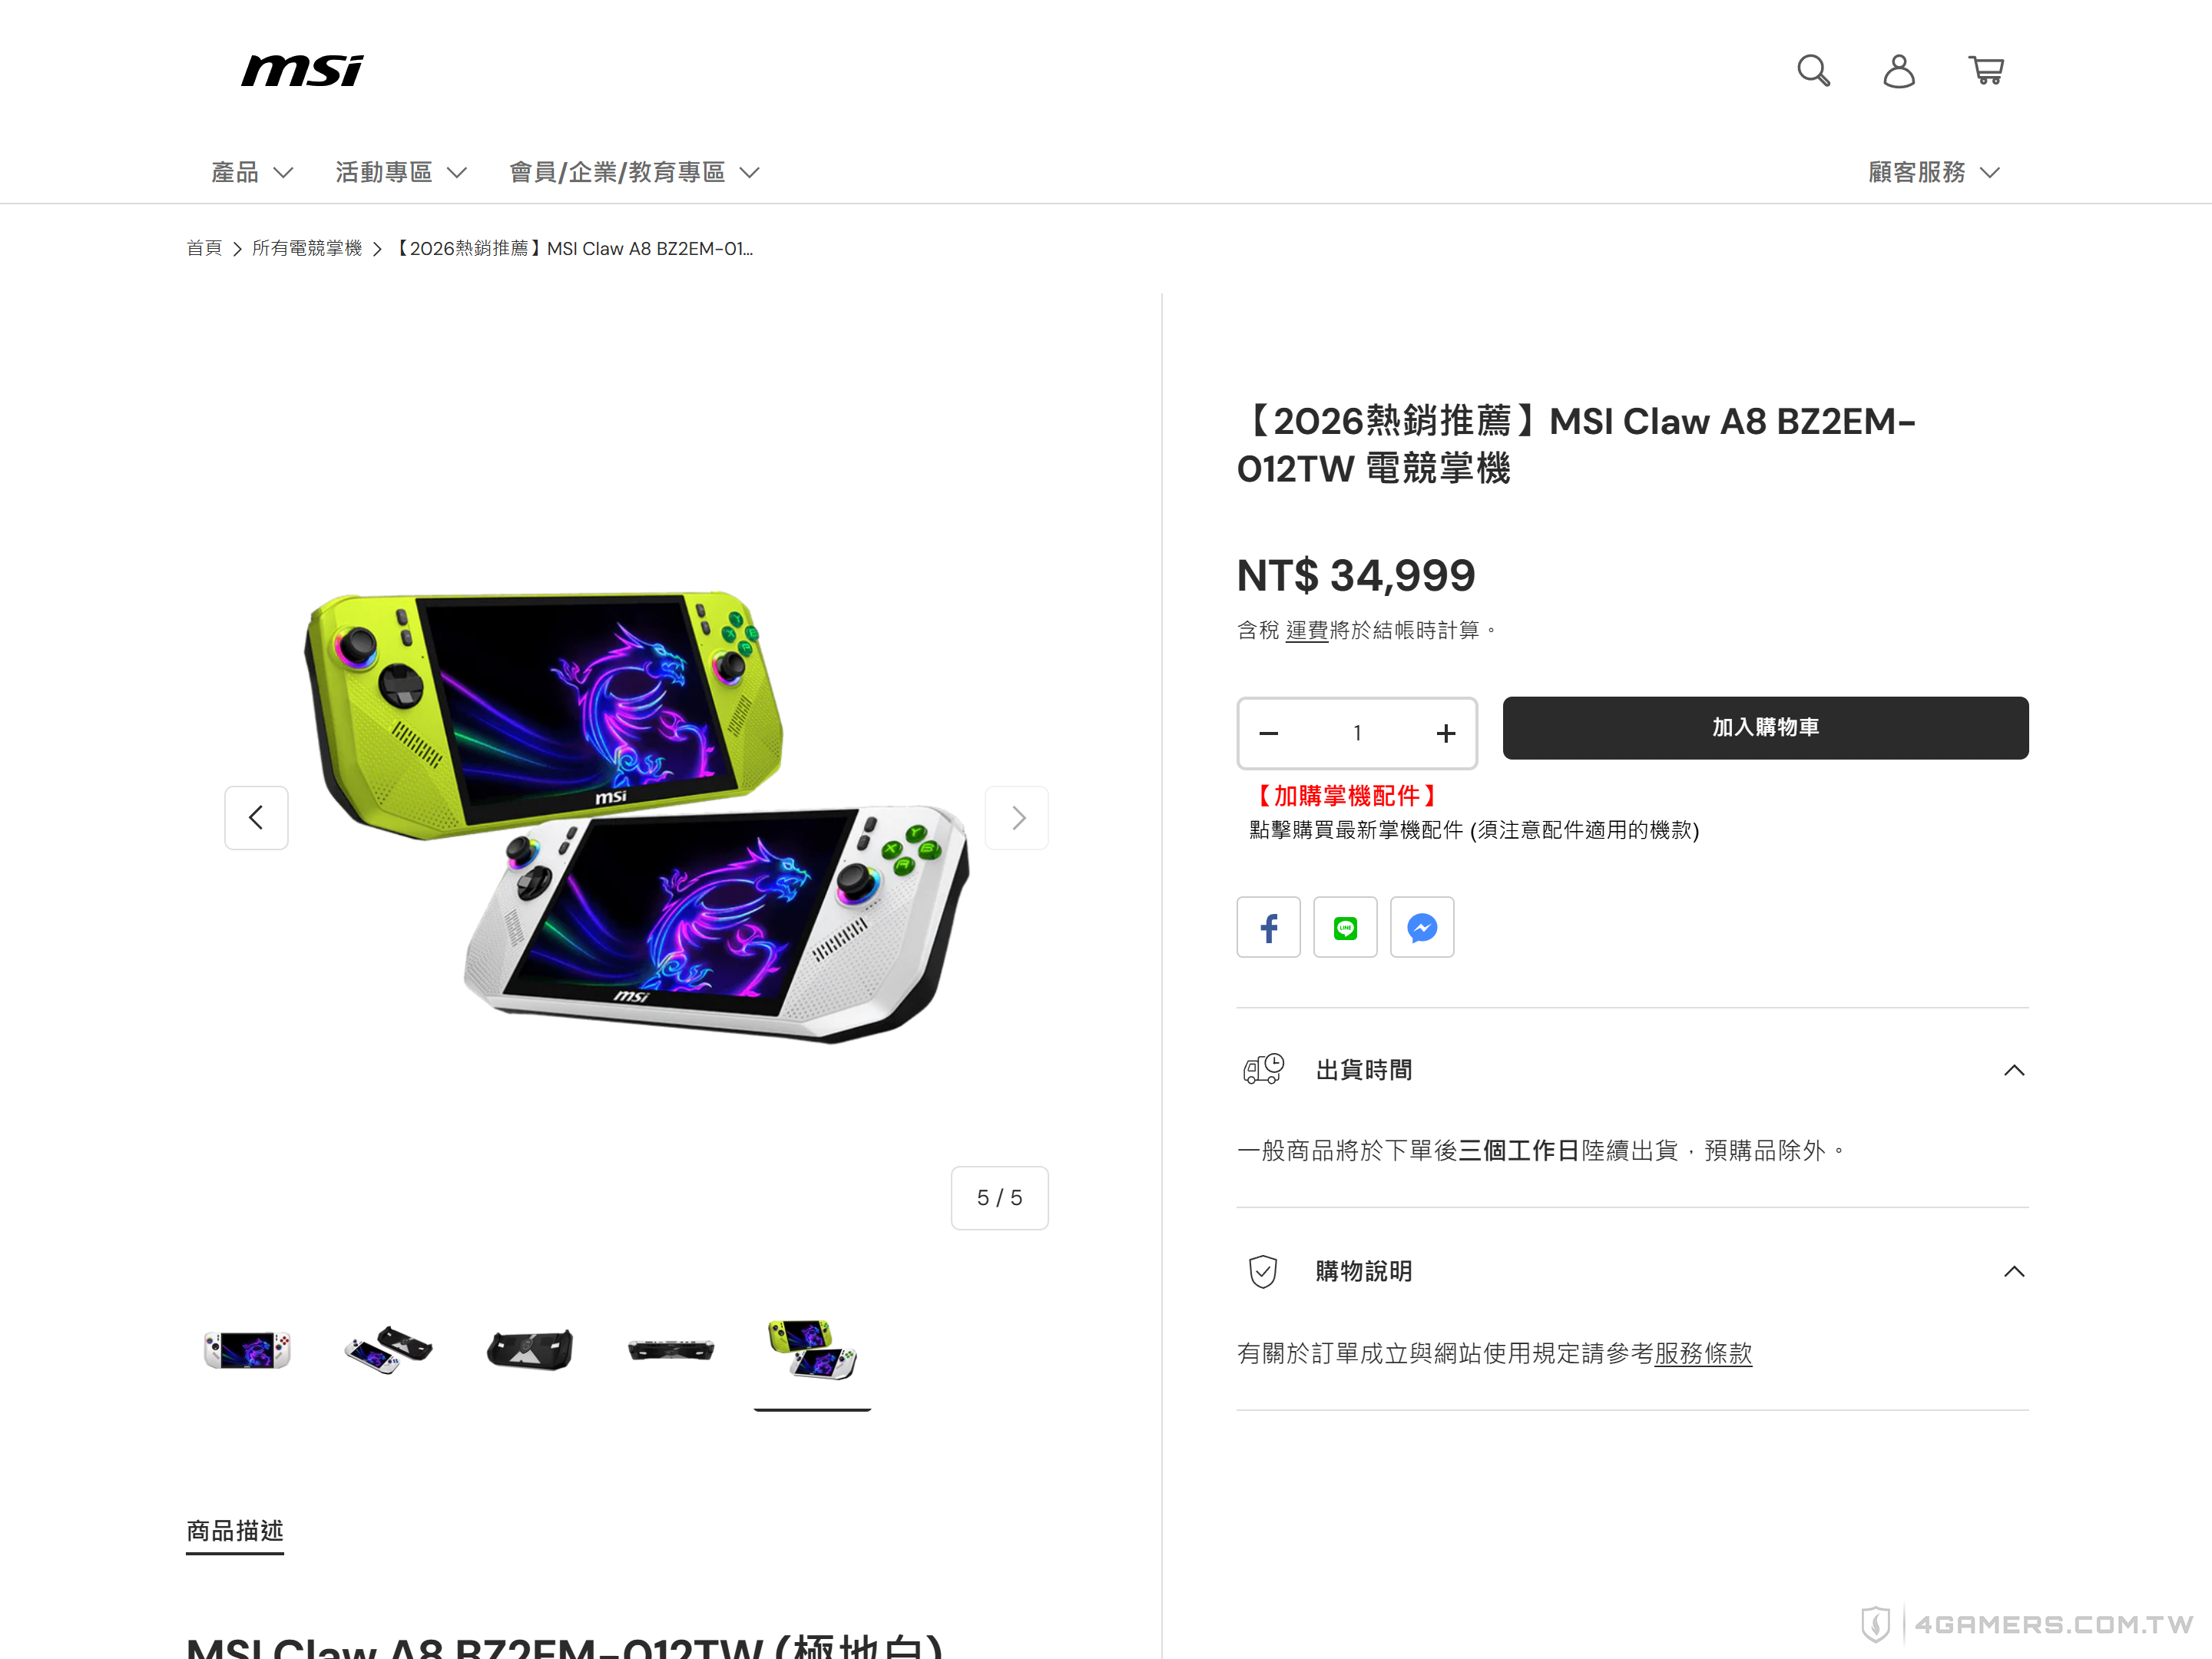Viewport: 2212px width, 1659px height.
Task: Decrease quantity with minus button
Action: (x=1269, y=733)
